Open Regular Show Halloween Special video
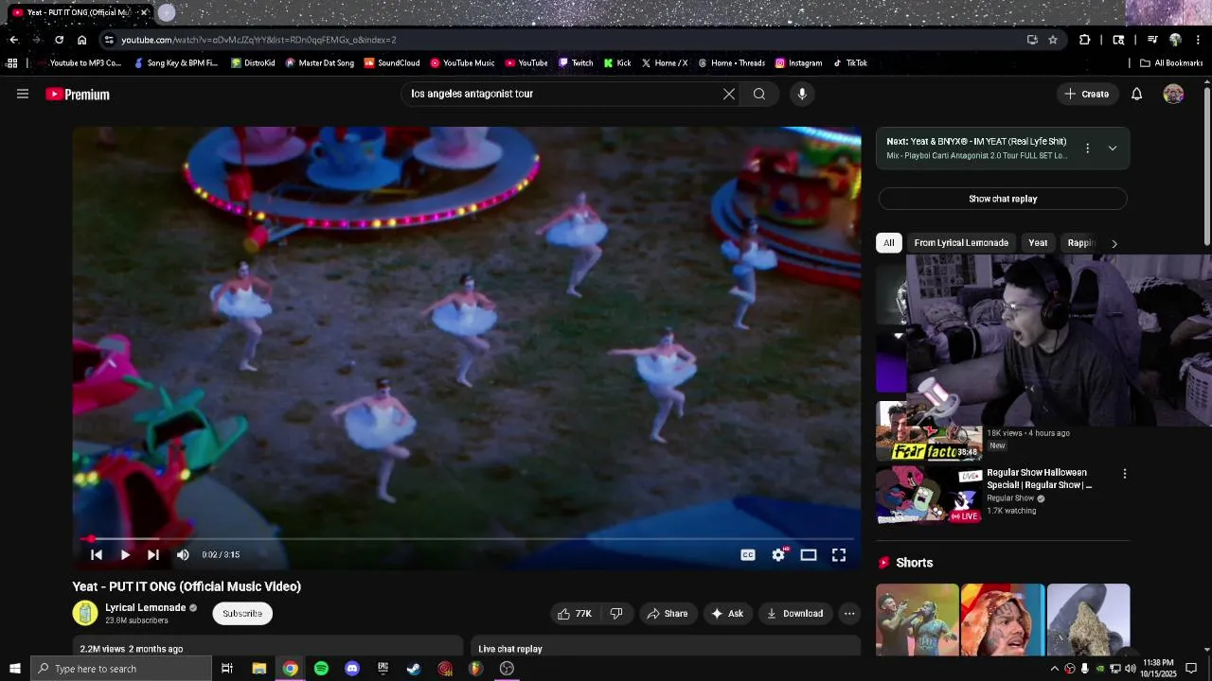Screen dimensions: 1212x681 tap(1039, 479)
